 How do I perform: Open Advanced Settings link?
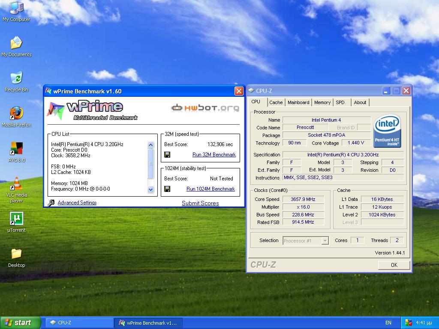point(77,203)
